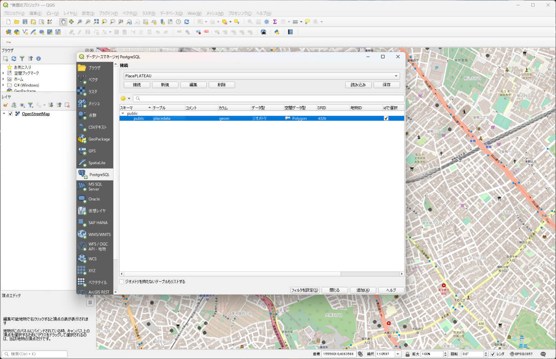Click the Zoom In magnifier tool
Image resolution: width=556 pixels, height=359 pixels.
[79, 22]
